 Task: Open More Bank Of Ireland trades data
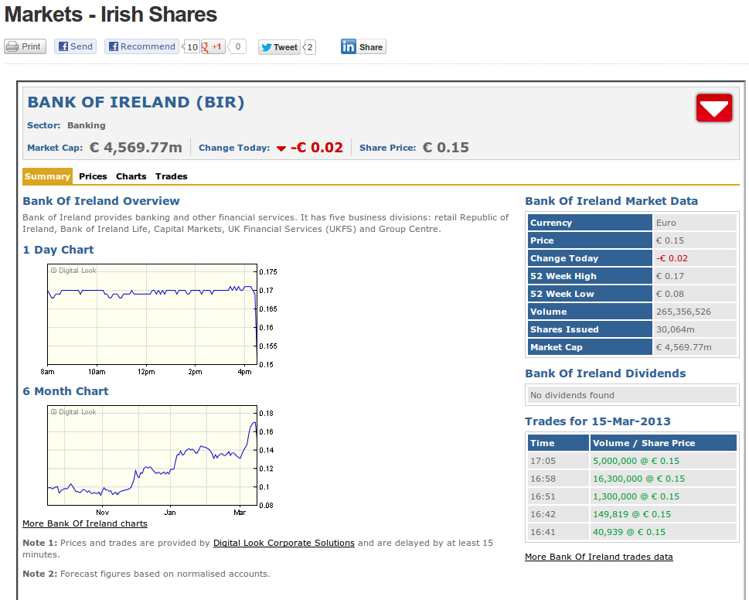(x=598, y=557)
